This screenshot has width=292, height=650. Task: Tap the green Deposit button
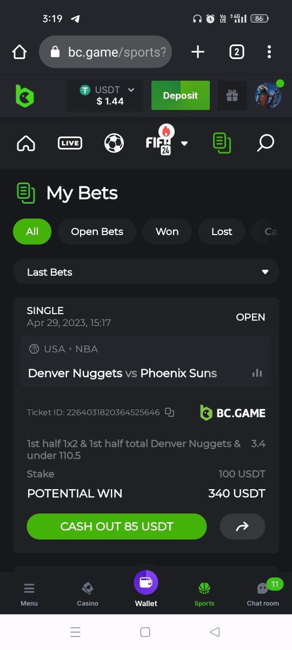(181, 95)
